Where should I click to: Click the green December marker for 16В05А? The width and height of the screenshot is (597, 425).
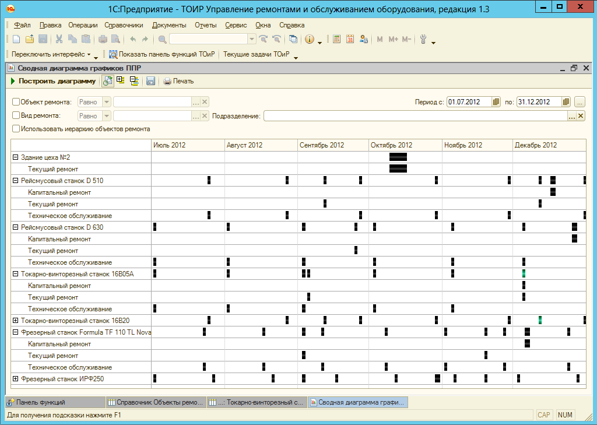click(x=524, y=273)
